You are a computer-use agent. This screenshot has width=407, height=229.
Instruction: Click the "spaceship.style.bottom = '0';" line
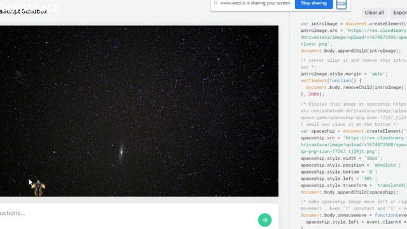pyautogui.click(x=339, y=172)
